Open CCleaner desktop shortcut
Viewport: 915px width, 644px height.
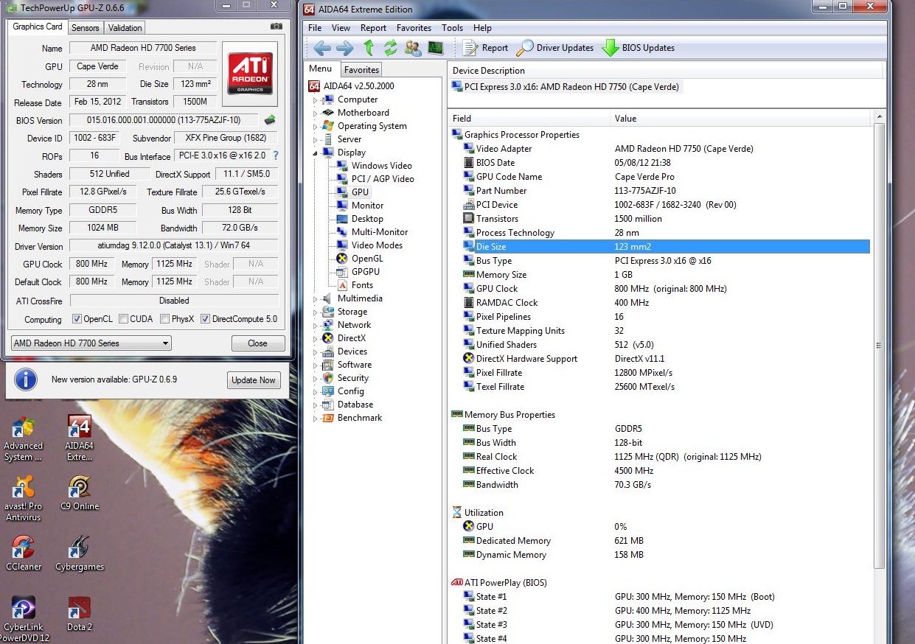click(23, 554)
